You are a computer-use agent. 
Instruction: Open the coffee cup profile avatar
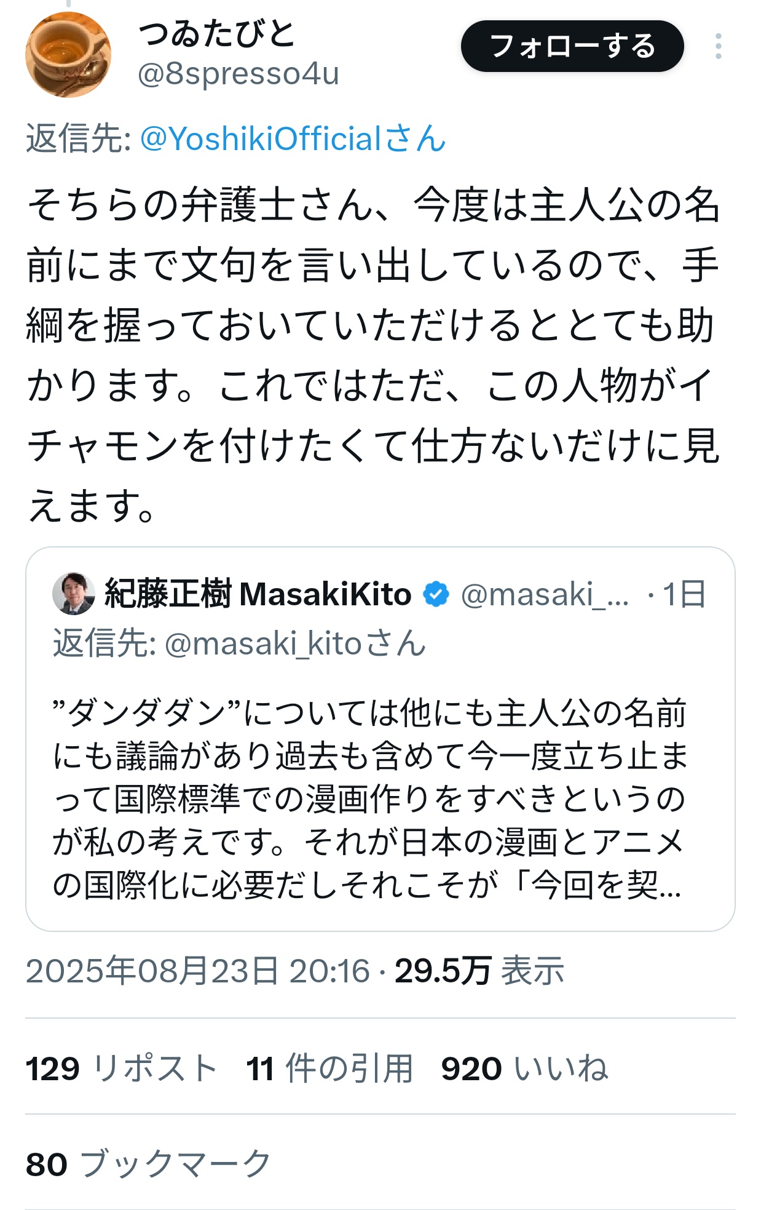[x=68, y=54]
